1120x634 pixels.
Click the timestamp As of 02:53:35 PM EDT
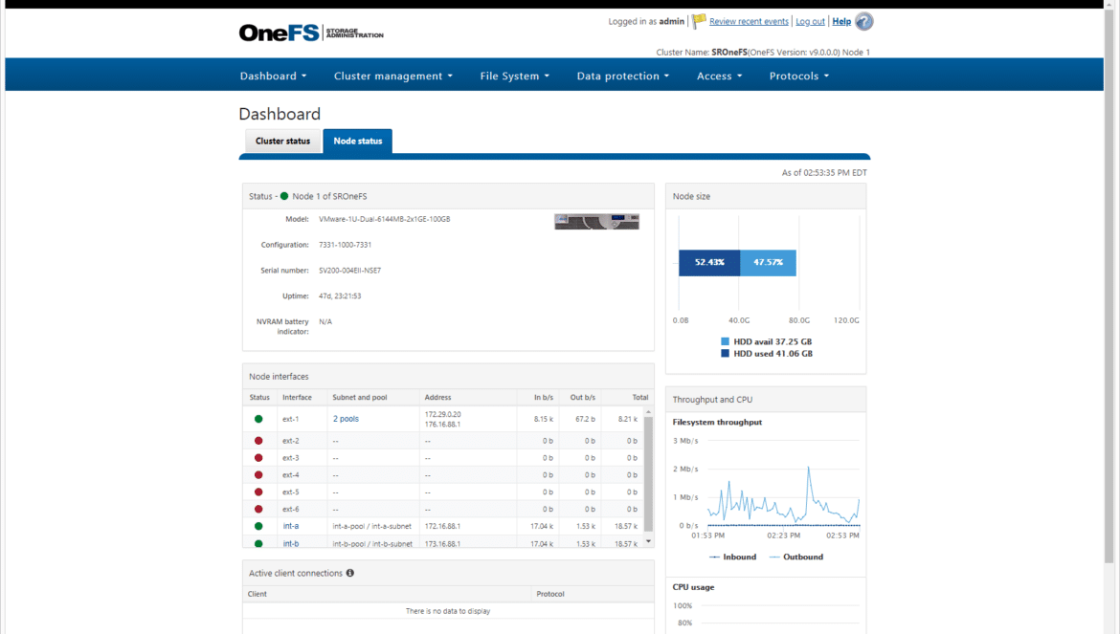[824, 172]
